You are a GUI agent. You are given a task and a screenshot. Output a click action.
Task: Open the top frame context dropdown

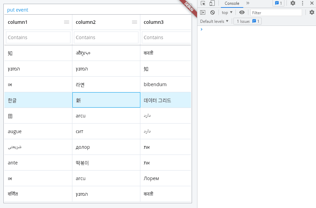(x=226, y=12)
